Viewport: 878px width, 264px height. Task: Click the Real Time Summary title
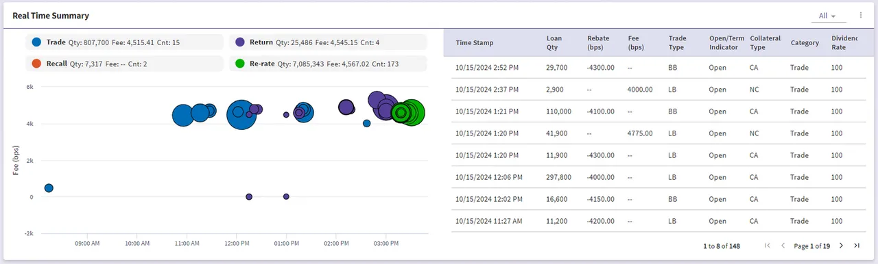coord(51,15)
